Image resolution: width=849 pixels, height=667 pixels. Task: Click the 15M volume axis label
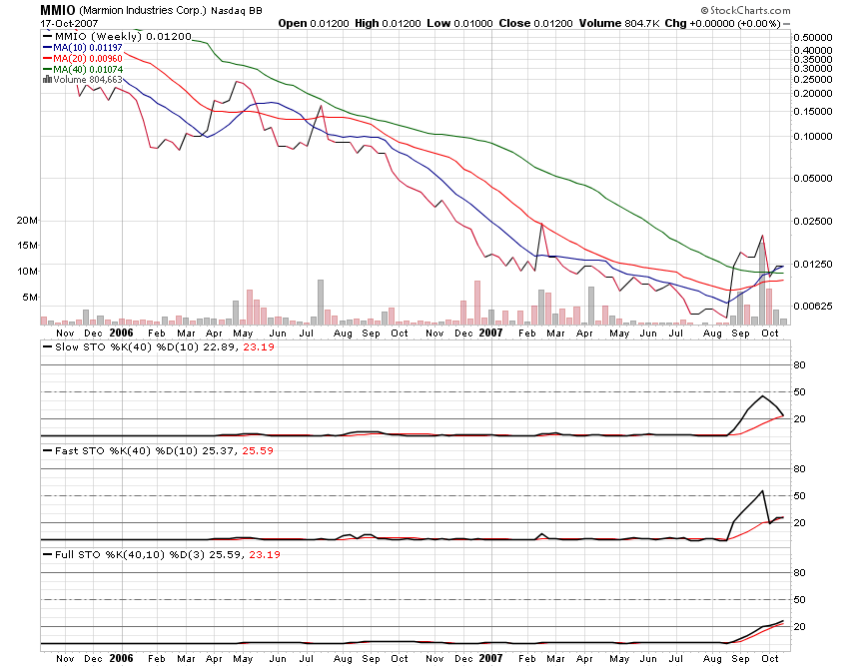[27, 246]
